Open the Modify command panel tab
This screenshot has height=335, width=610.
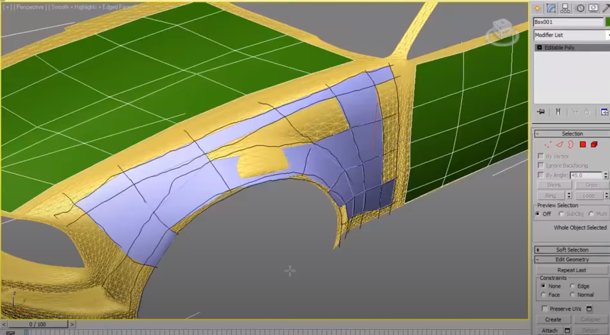551,8
